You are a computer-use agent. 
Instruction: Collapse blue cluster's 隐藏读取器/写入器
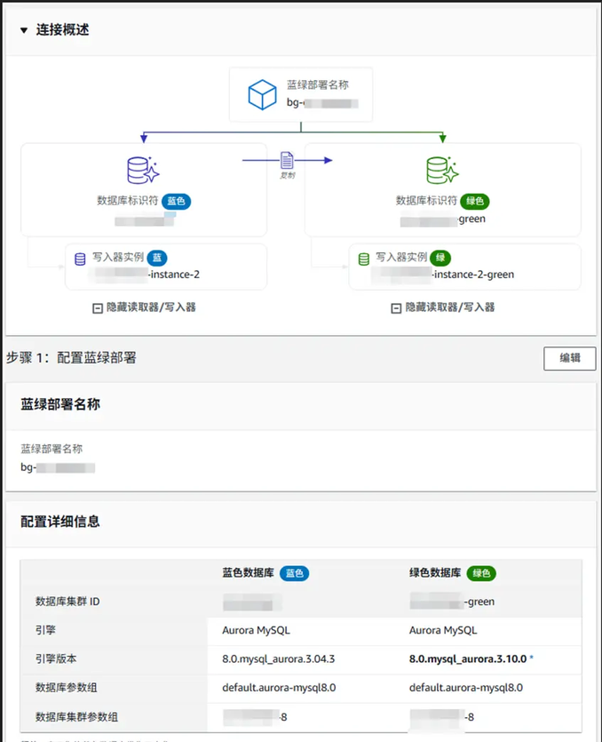tap(98, 307)
